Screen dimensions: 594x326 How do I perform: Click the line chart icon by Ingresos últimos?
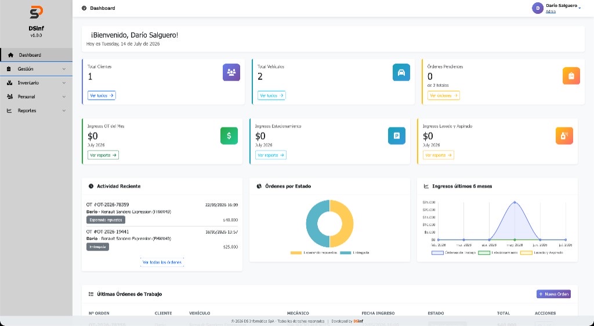[x=426, y=186]
